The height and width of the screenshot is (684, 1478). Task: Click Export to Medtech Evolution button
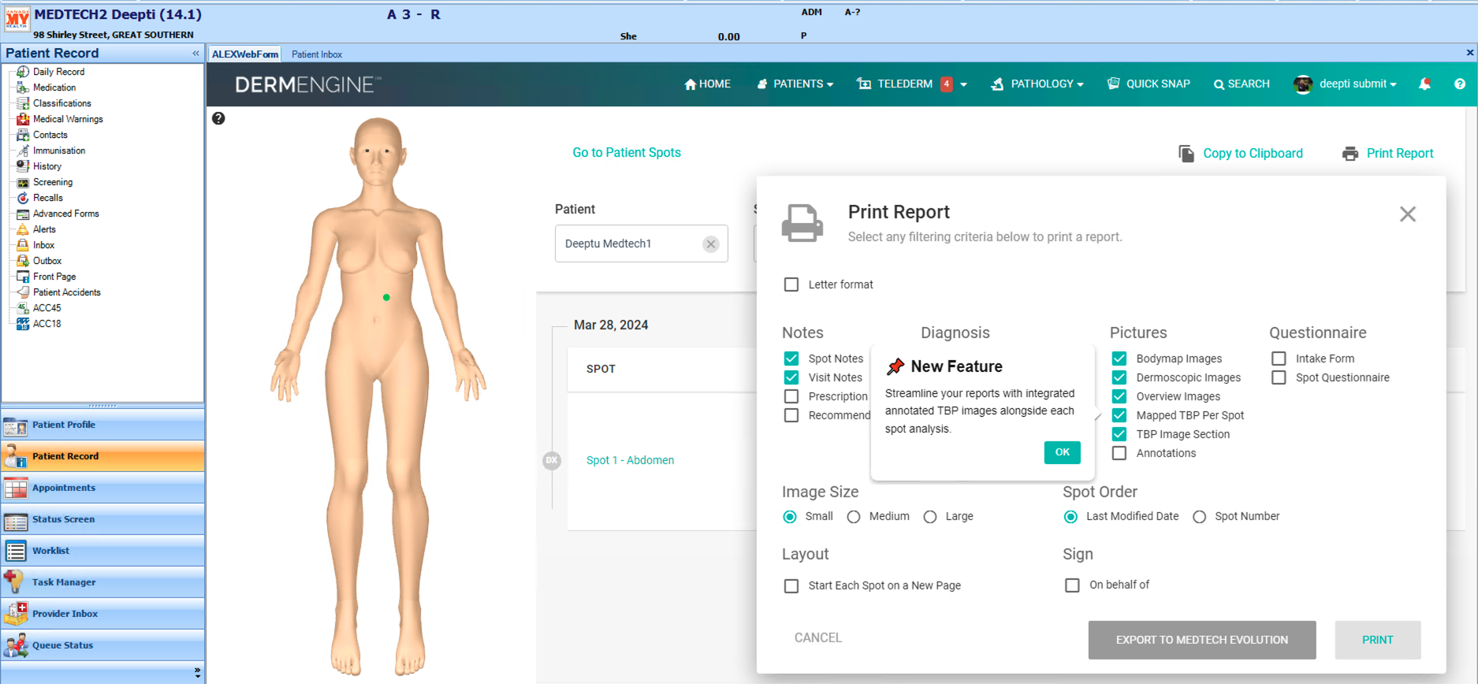[1201, 640]
